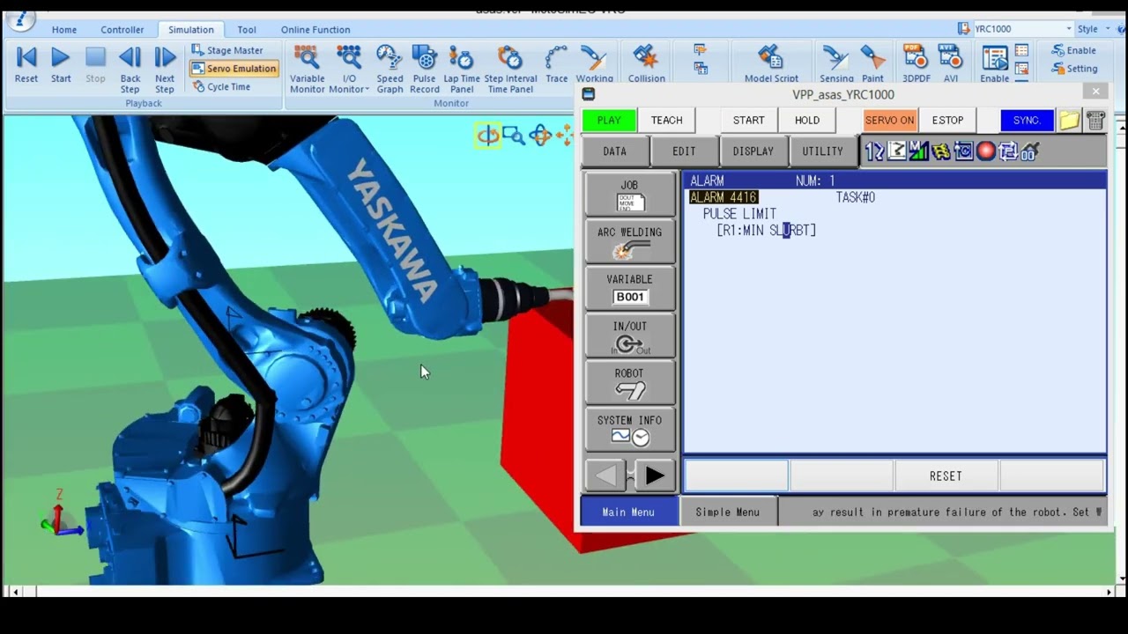This screenshot has height=634, width=1128.
Task: Toggle Cycle Time display
Action: click(221, 86)
